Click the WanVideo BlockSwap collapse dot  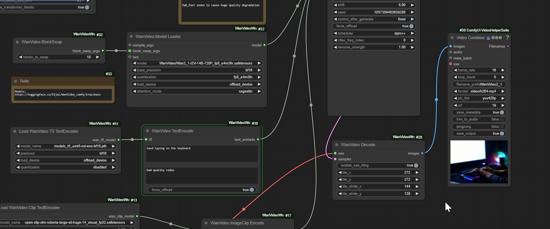click(17, 42)
